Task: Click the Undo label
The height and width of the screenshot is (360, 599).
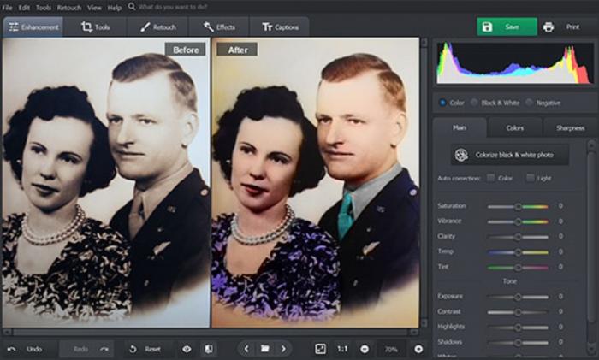Action: click(34, 349)
